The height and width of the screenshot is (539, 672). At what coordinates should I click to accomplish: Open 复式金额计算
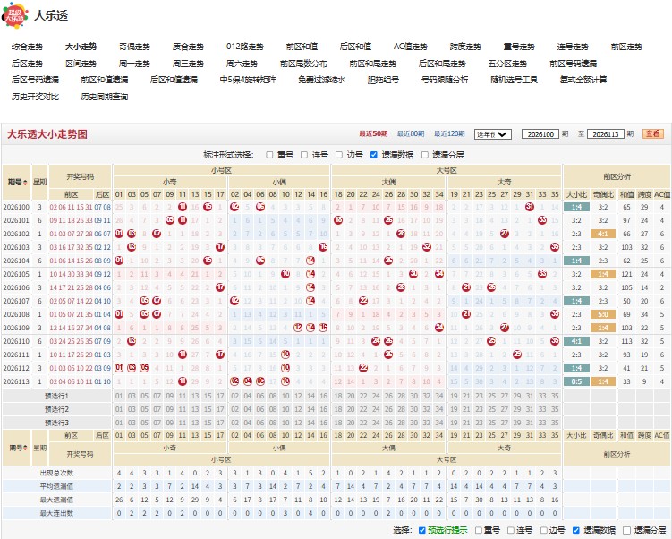(x=583, y=80)
